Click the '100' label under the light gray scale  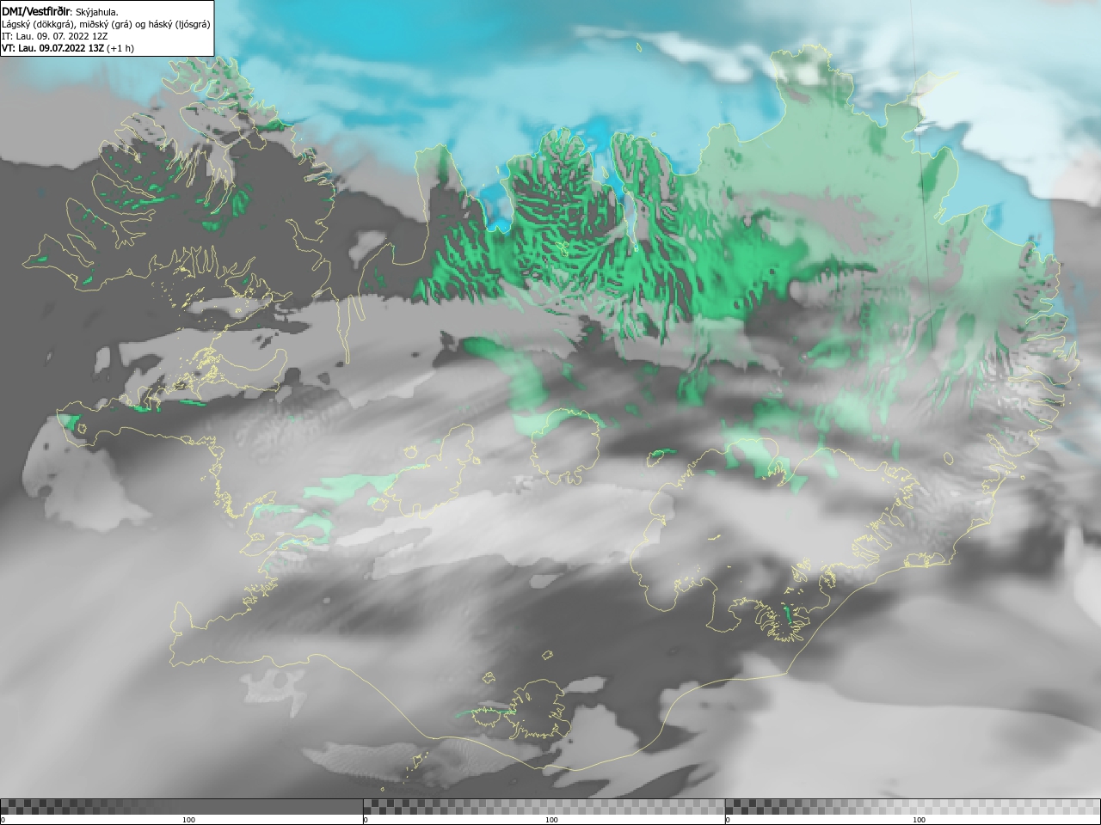pos(919,820)
